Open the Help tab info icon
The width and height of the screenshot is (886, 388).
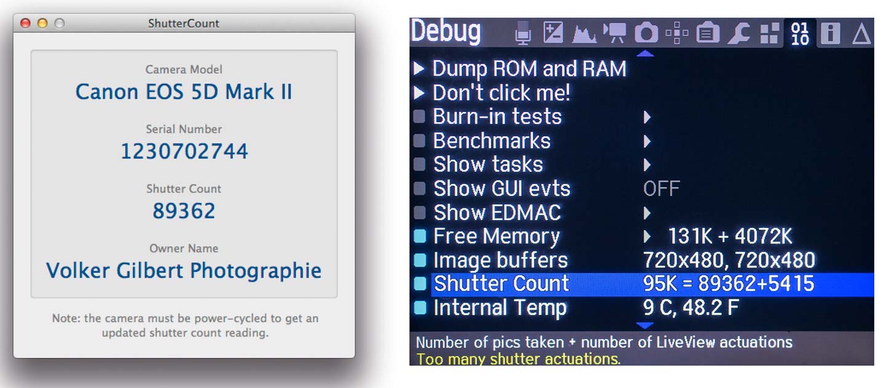point(830,33)
